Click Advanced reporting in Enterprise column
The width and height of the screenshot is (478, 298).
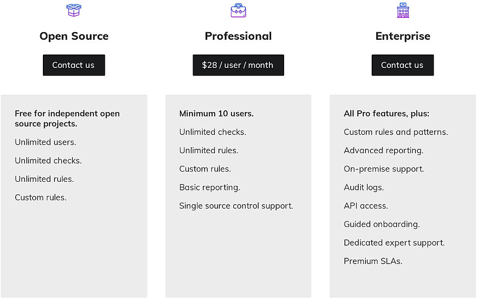[x=383, y=151]
